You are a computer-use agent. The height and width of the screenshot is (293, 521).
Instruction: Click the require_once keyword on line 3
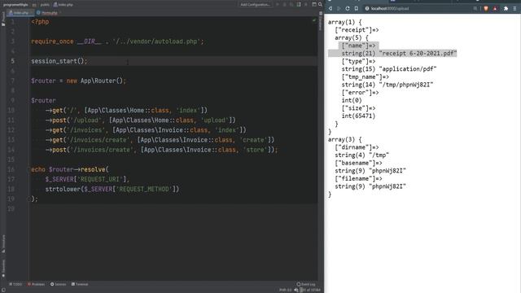(x=52, y=42)
